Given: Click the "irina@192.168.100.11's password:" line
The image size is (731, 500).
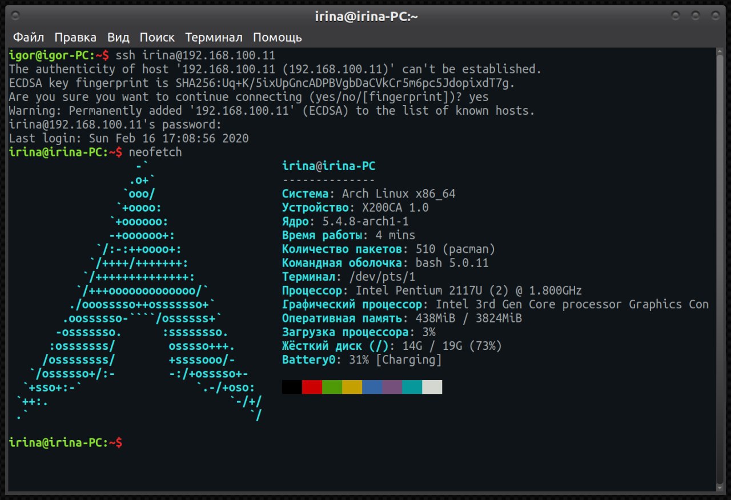Looking at the screenshot, I should coord(115,125).
